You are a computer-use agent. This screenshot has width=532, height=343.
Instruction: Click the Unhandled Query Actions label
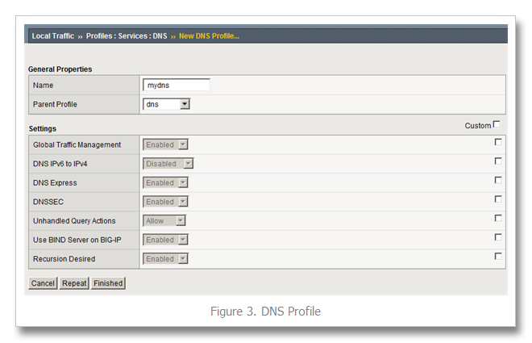pyautogui.click(x=74, y=221)
